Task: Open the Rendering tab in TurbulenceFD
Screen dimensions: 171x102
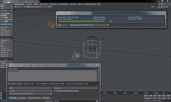Action: [x=46, y=98]
